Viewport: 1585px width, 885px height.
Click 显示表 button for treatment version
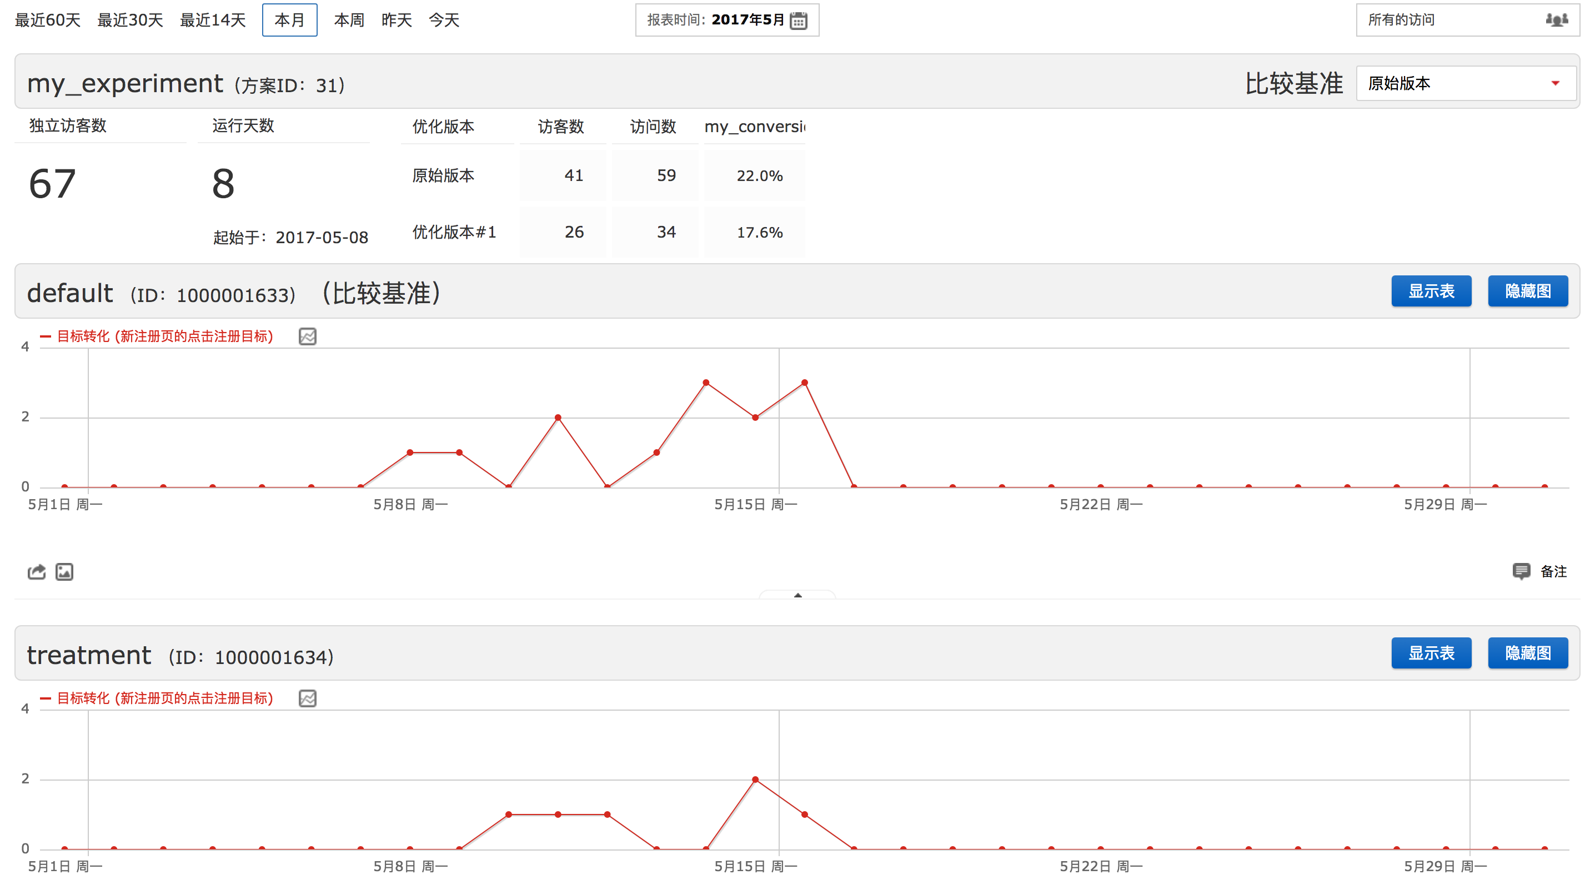1431,652
